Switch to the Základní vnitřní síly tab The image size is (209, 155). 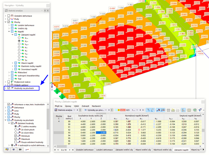pyautogui.click(x=124, y=150)
